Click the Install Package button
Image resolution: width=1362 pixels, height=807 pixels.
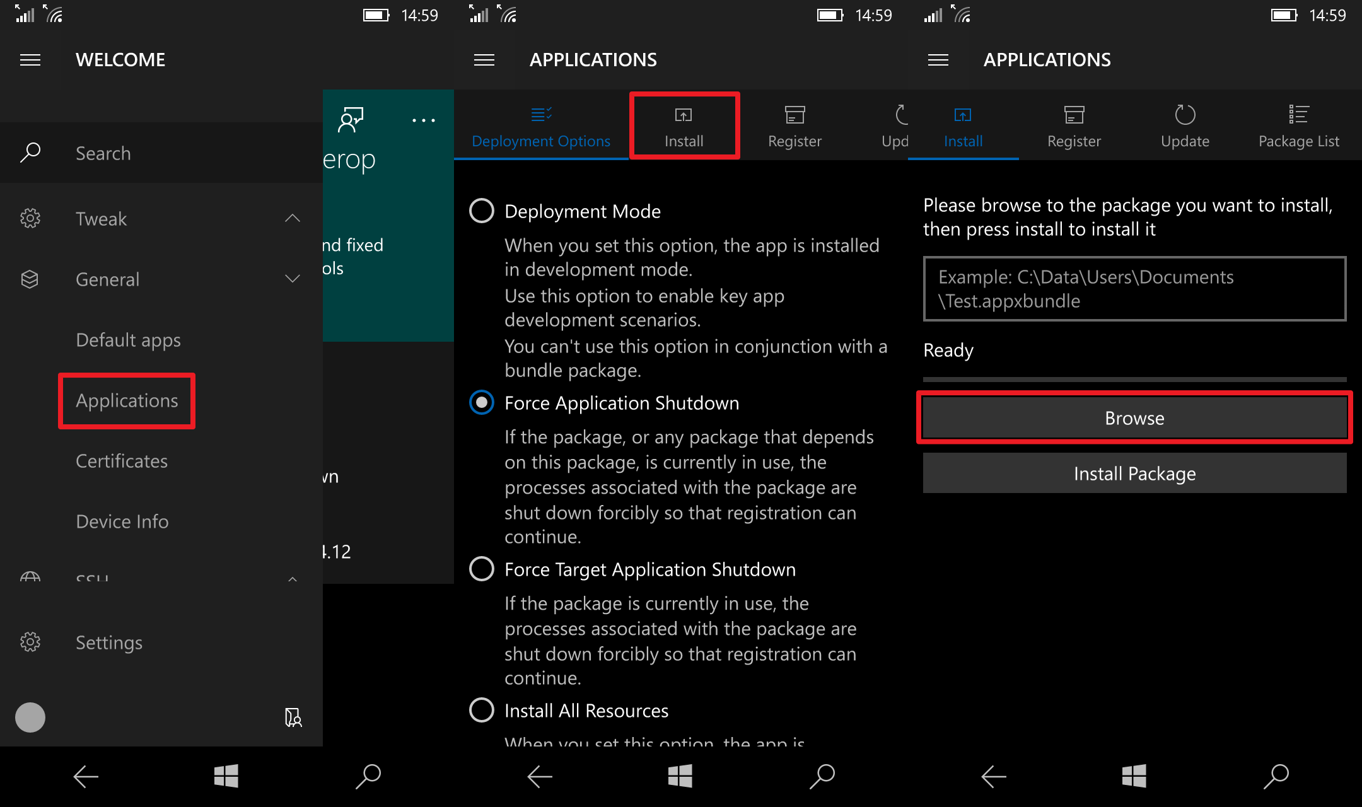coord(1134,473)
